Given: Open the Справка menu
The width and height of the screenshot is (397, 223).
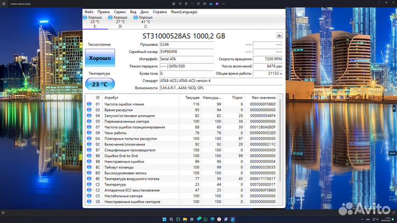Looking at the screenshot, I should point(160,12).
